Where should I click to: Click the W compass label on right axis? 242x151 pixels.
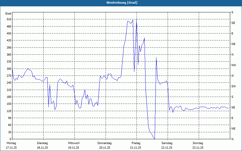(232, 76)
